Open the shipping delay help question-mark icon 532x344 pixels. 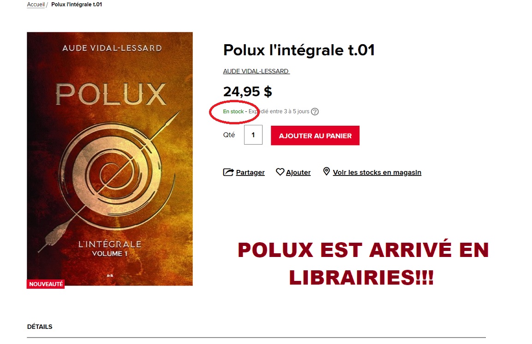(315, 111)
